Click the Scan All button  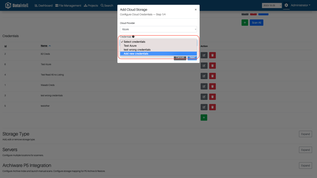point(256,23)
